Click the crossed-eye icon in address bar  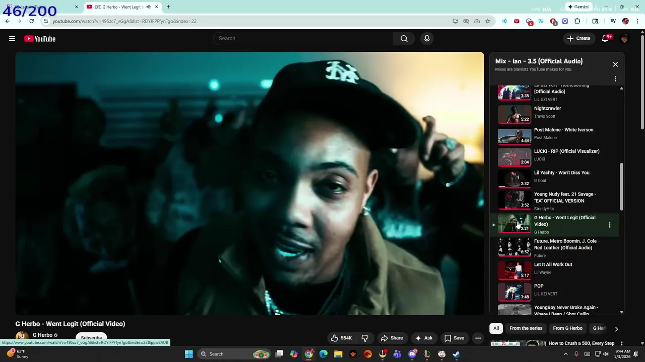click(x=466, y=21)
